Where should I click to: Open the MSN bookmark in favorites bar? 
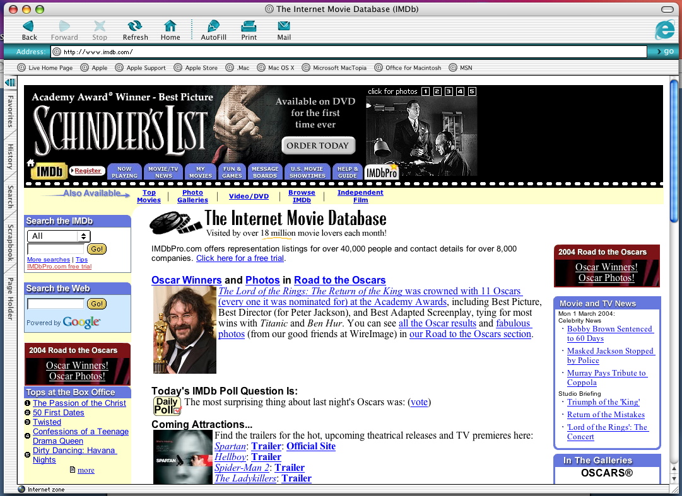461,68
